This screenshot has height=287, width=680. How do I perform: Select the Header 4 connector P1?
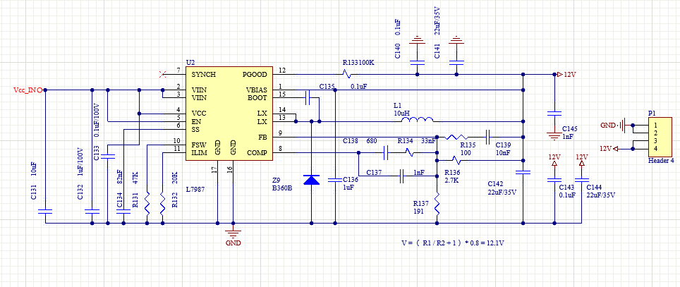(x=661, y=137)
